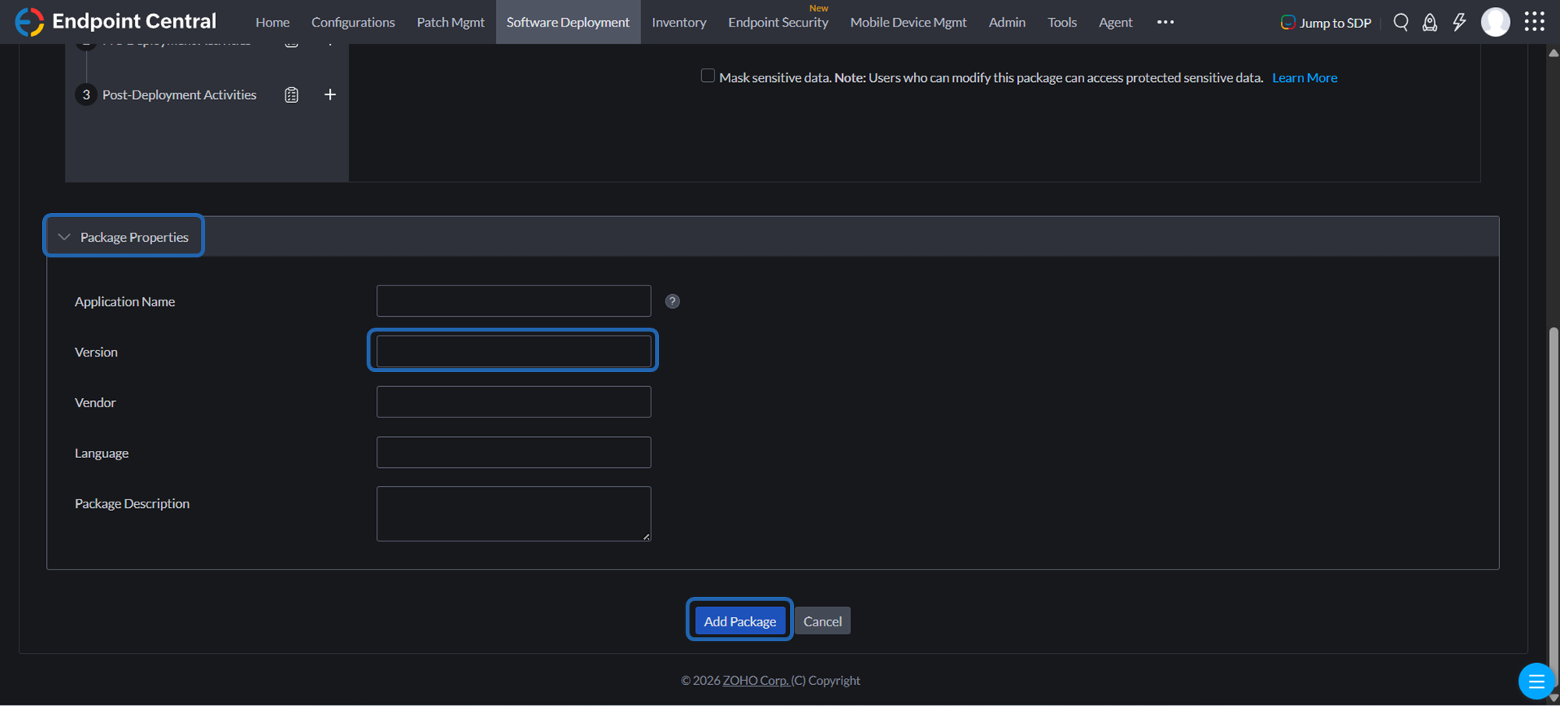1560x706 pixels.
Task: Click the Endpoint Central logo
Action: [115, 22]
